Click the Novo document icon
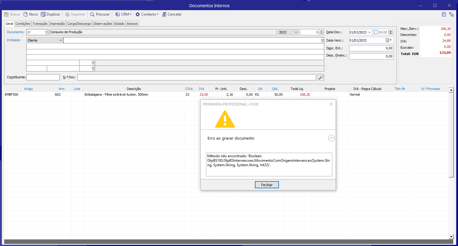The image size is (458, 246). tap(26, 14)
